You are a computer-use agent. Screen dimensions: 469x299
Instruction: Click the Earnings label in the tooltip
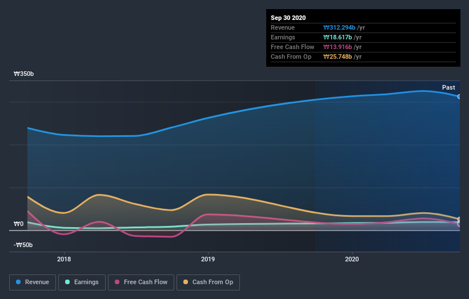[283, 37]
